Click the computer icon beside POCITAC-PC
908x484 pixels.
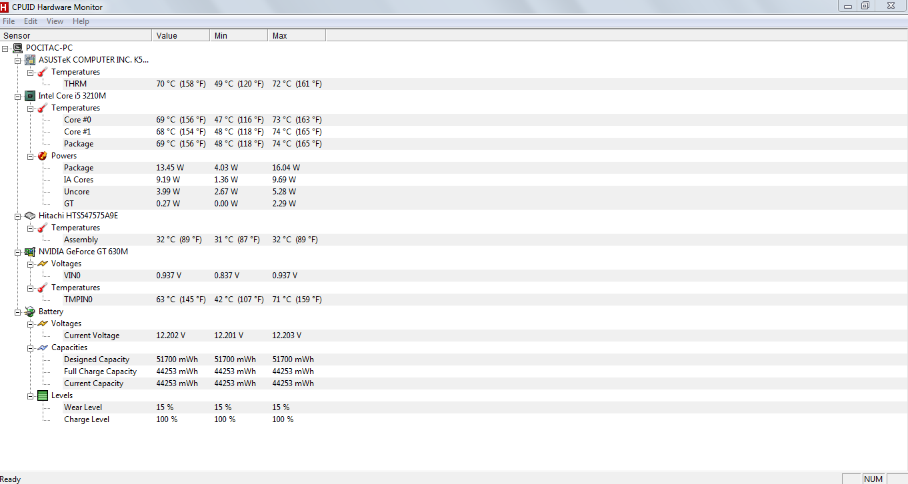pos(17,48)
